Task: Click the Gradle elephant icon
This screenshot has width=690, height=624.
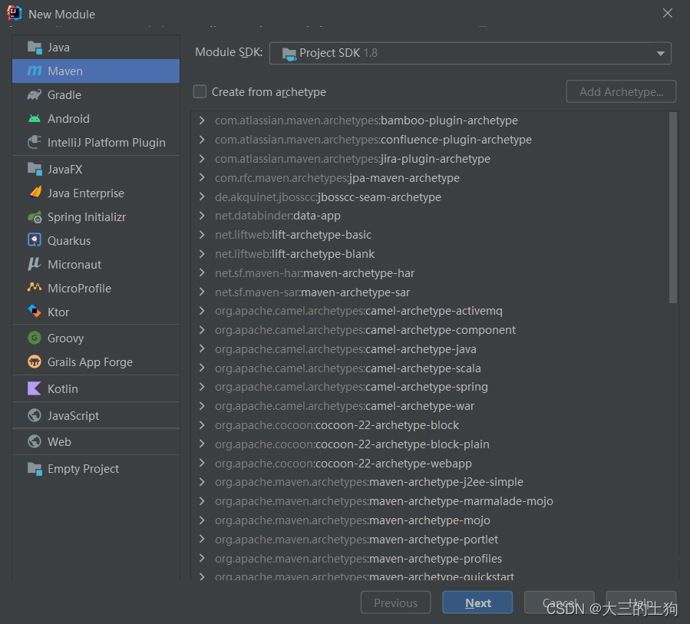Action: click(x=35, y=94)
